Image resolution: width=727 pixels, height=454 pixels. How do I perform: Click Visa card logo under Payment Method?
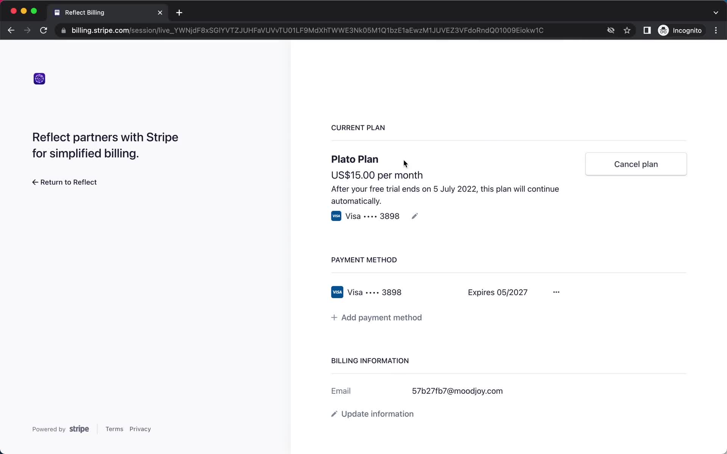(x=337, y=292)
